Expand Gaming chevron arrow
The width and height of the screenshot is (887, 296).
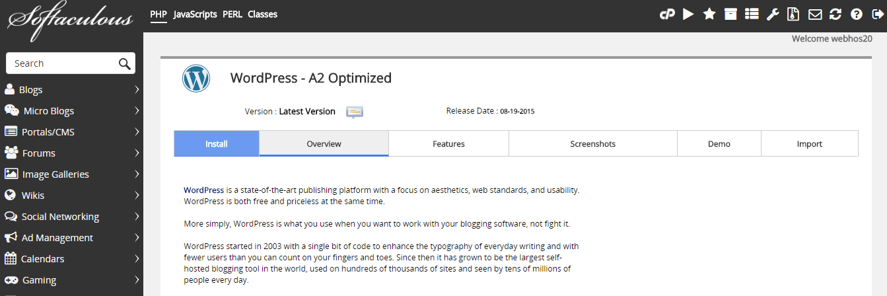pyautogui.click(x=137, y=280)
